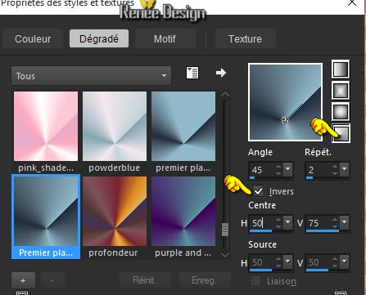Switch to the Couleur tab
366x295 pixels.
coord(33,38)
